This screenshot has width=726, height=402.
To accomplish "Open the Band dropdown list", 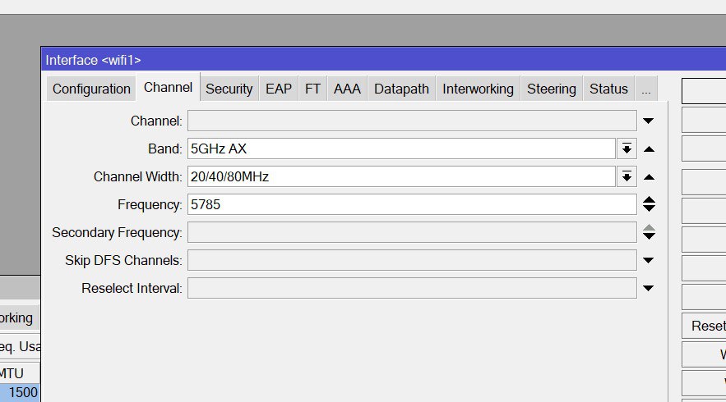I will tap(627, 148).
